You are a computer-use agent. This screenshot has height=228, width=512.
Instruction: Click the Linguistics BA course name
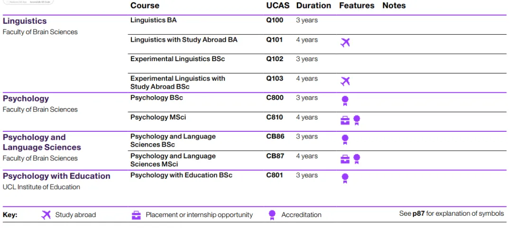(153, 20)
